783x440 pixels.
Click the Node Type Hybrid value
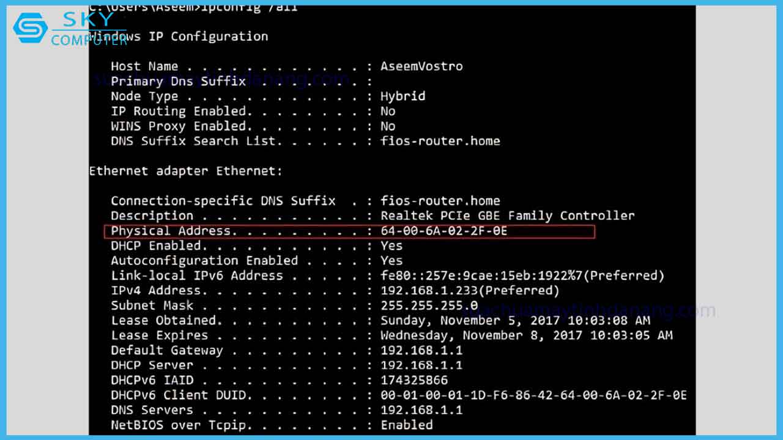[403, 96]
